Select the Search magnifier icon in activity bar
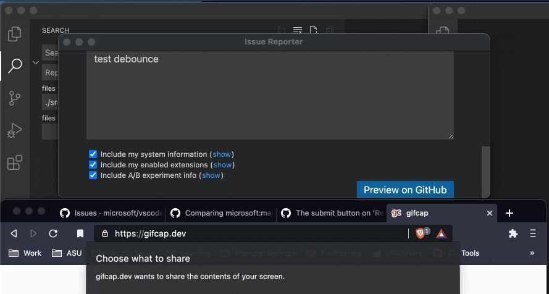Viewport: 549px width, 294px height. tap(15, 65)
